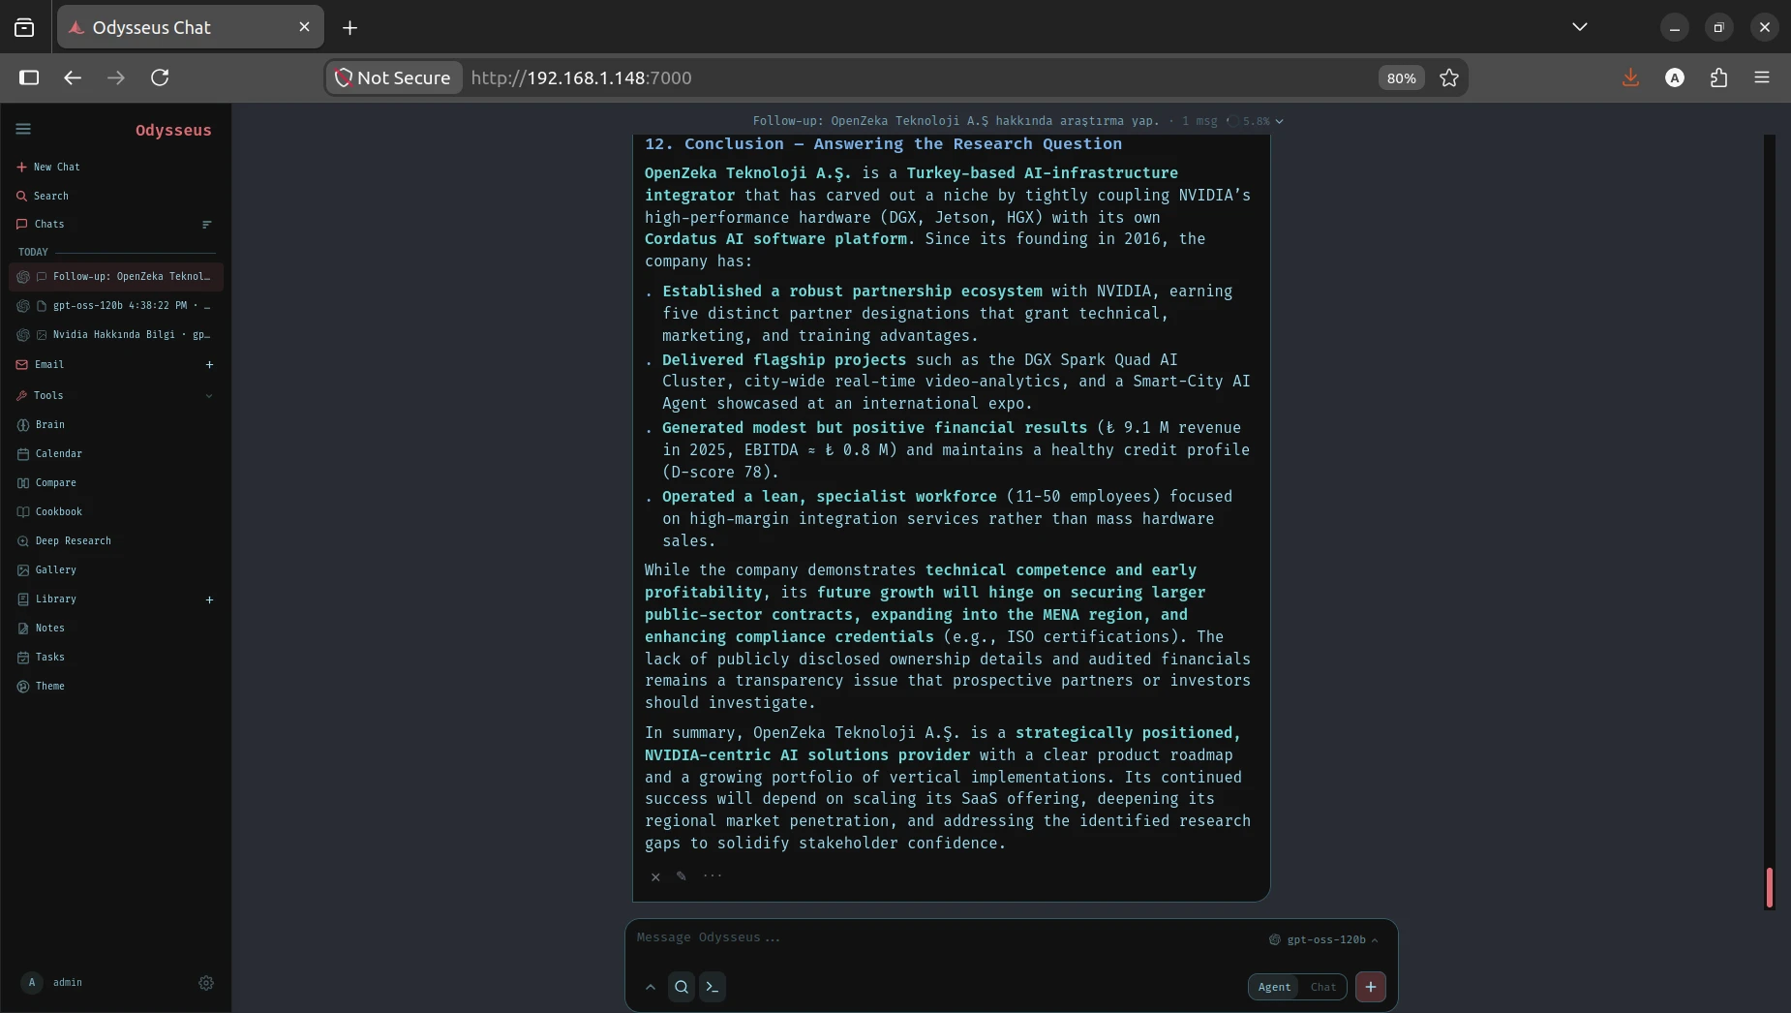This screenshot has height=1013, width=1791.
Task: Open the Compare tool
Action: click(x=46, y=483)
